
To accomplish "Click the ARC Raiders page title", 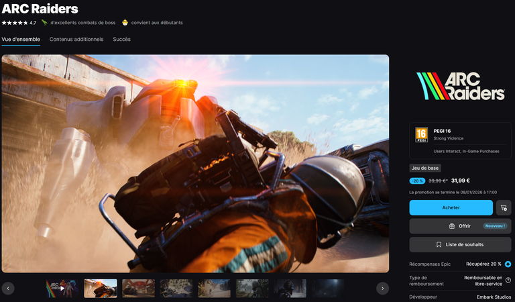I will (x=40, y=9).
